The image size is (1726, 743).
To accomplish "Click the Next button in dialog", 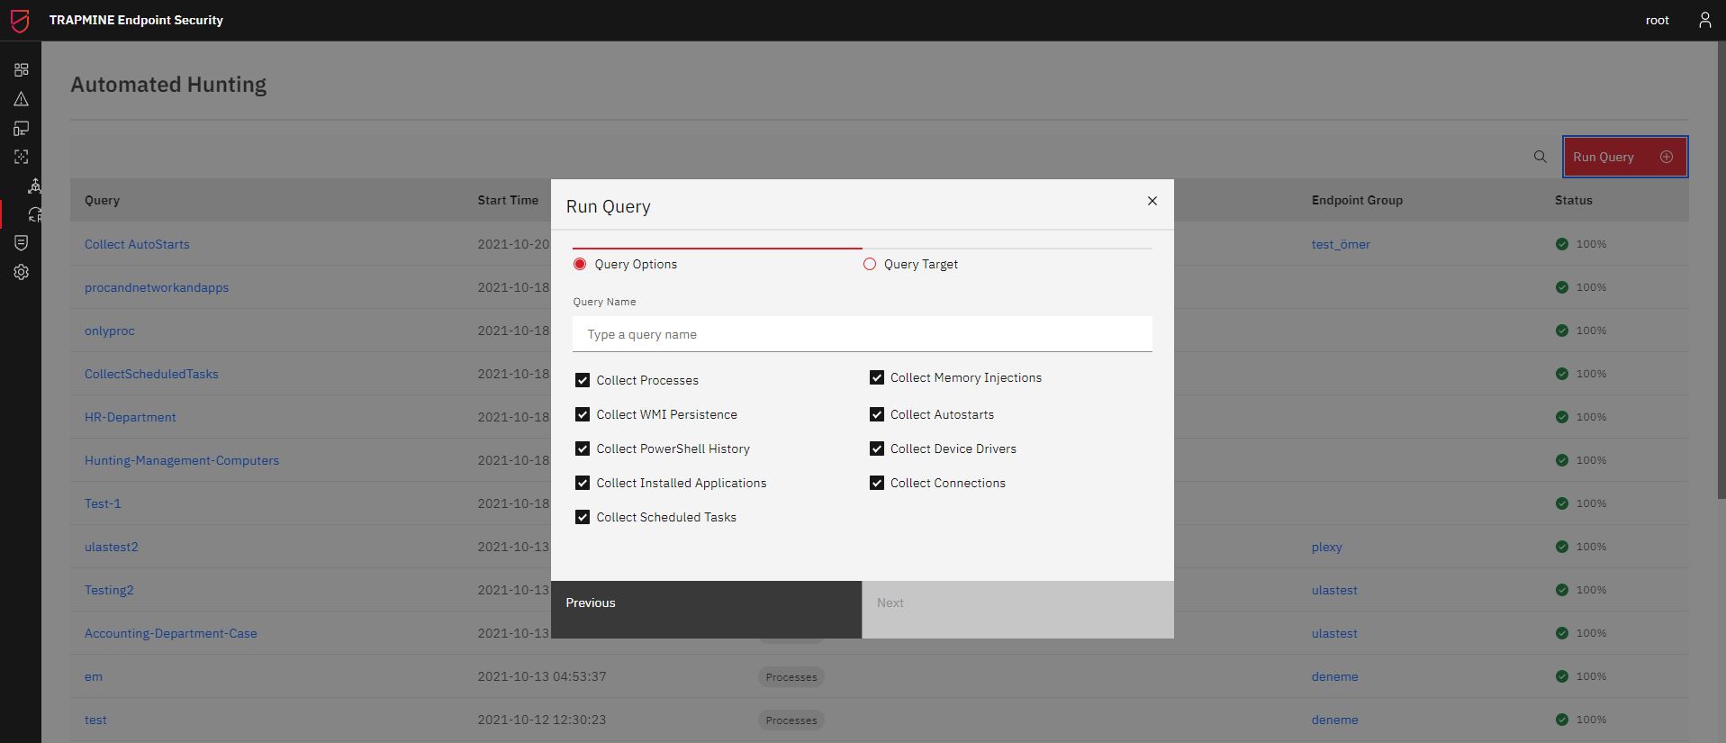I will 1017,610.
